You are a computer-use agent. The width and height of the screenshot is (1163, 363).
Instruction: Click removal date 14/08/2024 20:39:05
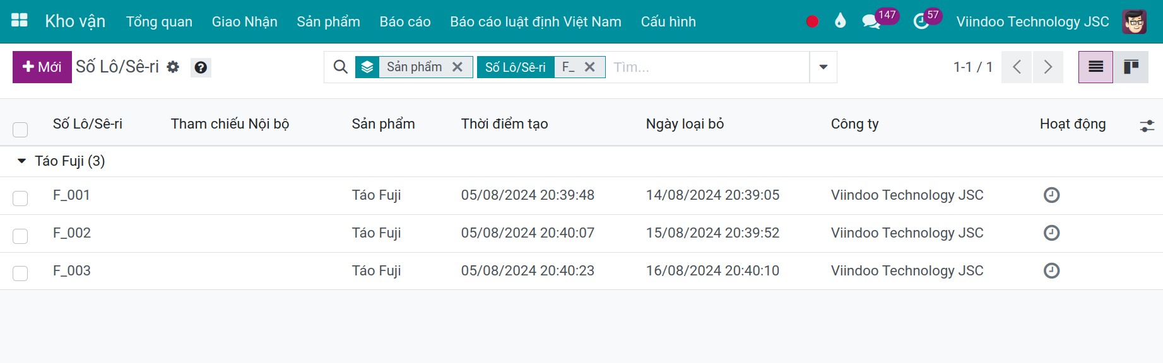[712, 195]
